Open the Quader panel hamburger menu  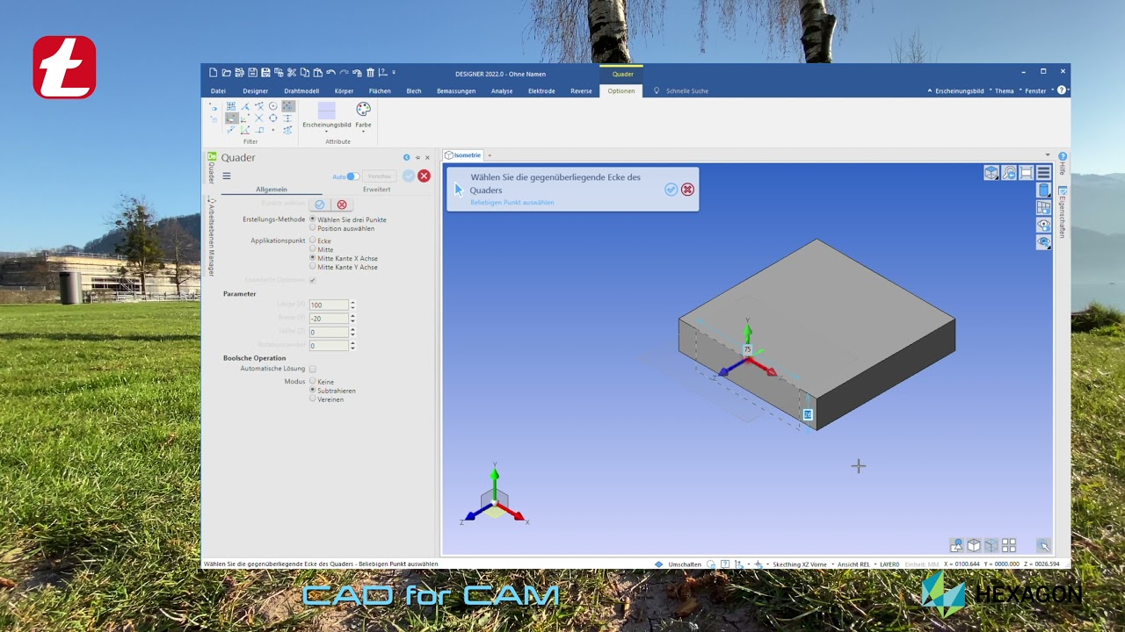pyautogui.click(x=227, y=176)
